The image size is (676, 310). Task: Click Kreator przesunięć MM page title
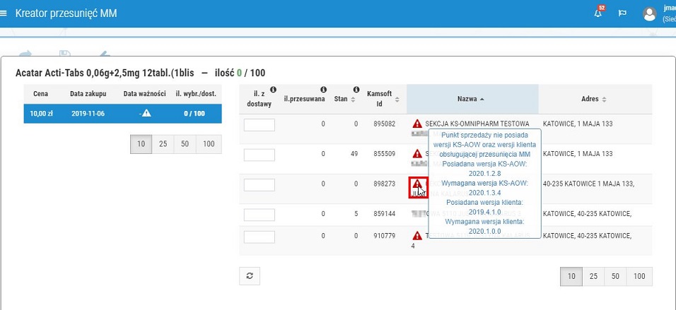point(66,13)
